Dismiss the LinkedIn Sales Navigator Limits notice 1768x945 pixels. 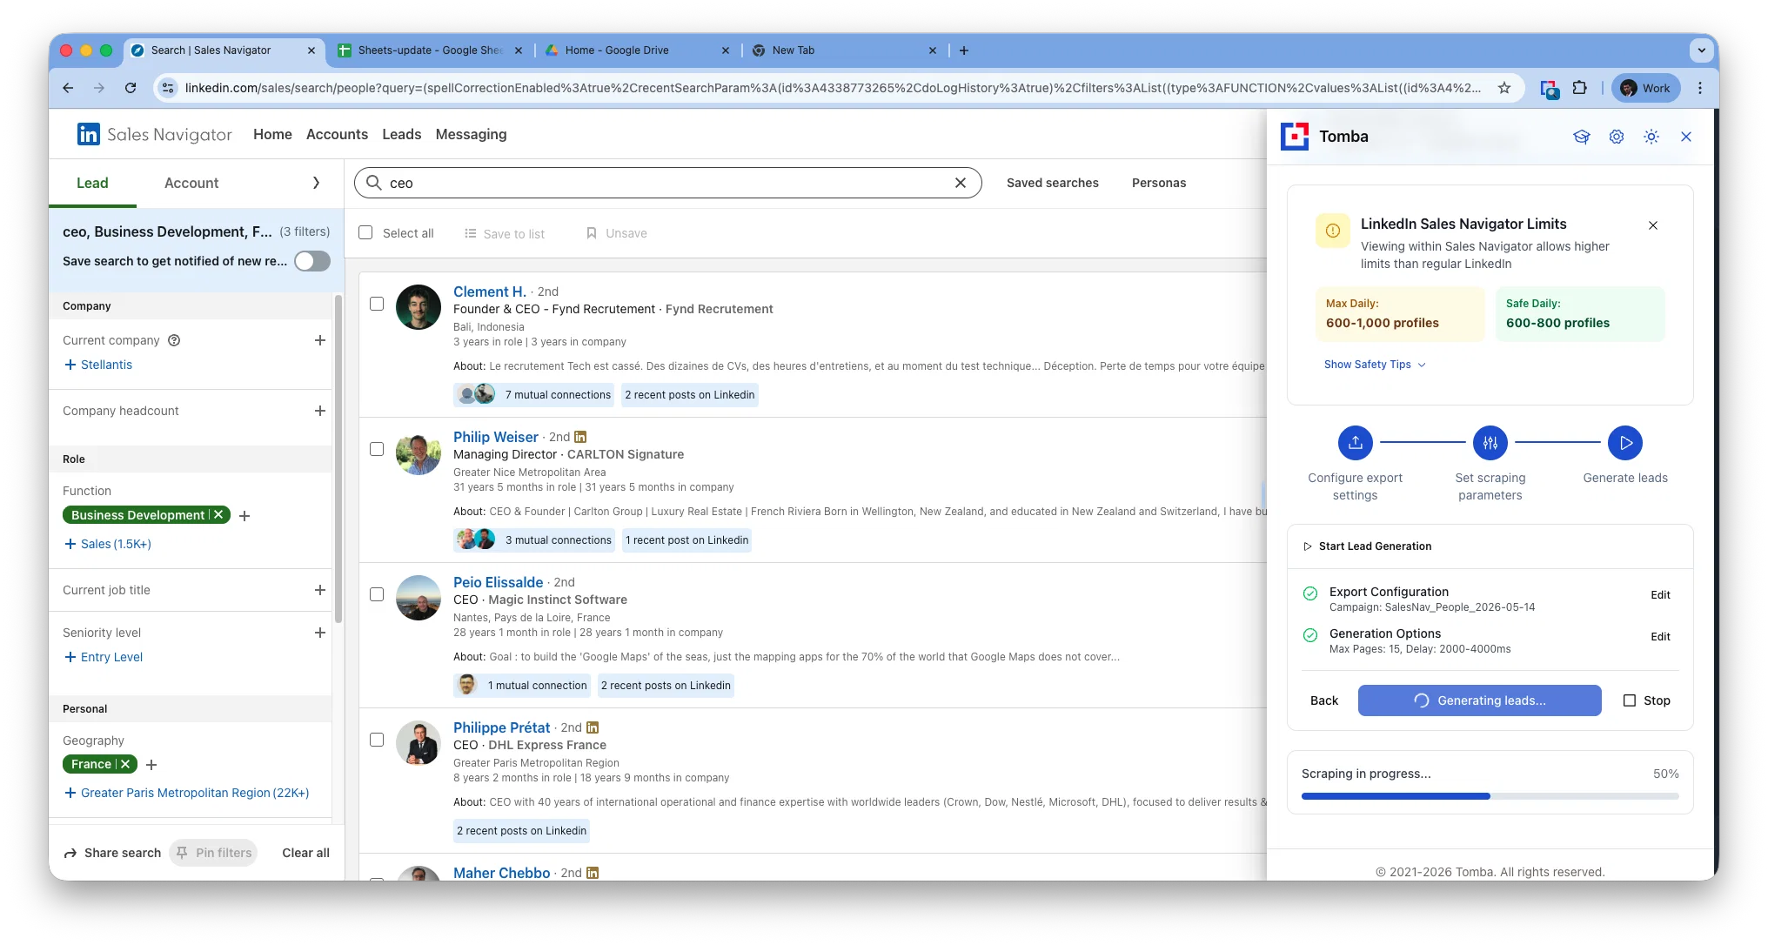pos(1653,225)
